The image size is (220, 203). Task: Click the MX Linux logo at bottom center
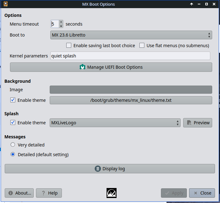111,193
